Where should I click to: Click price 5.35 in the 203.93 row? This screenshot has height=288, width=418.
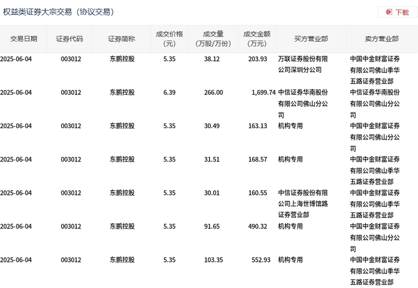coord(170,59)
